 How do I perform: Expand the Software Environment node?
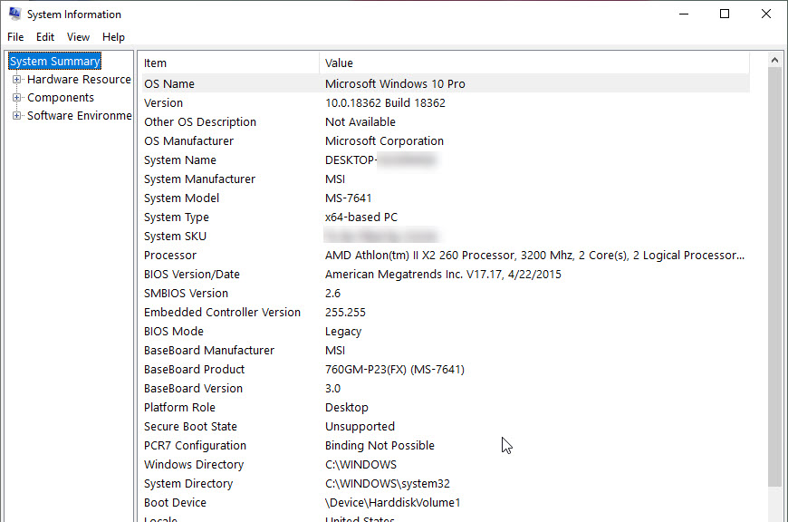tap(16, 116)
